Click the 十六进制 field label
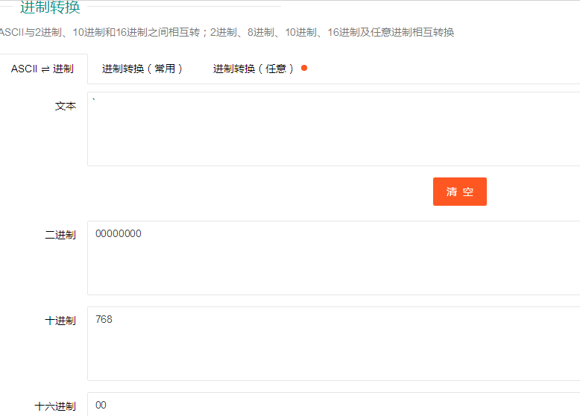 tap(55, 406)
